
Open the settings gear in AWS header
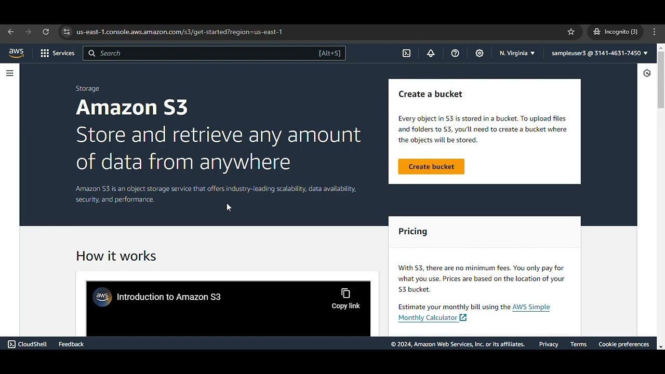click(480, 53)
